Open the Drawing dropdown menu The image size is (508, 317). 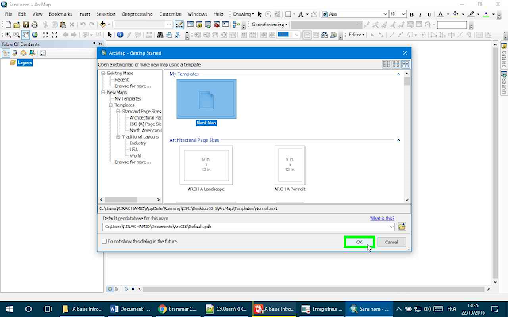coord(244,14)
